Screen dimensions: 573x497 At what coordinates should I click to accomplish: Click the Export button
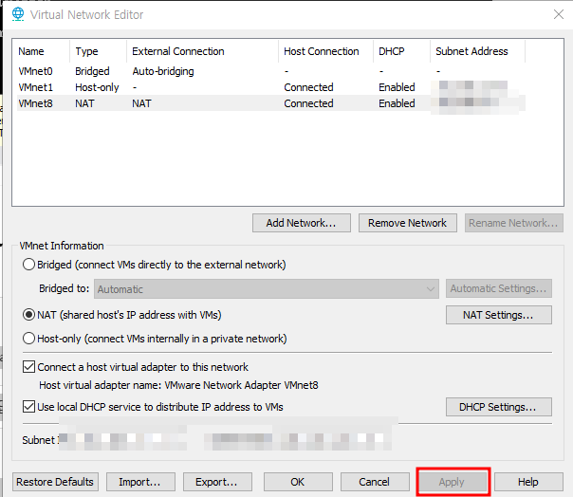(217, 482)
